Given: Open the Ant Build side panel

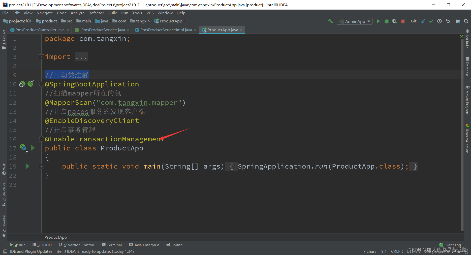Looking at the screenshot, I should [467, 39].
